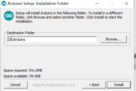Start installation with the Install button
The image size is (136, 91).
click(119, 85)
